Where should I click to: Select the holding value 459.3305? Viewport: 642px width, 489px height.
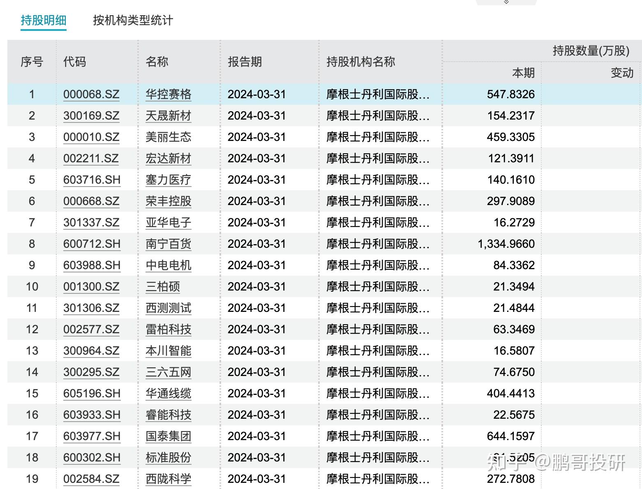tap(511, 137)
